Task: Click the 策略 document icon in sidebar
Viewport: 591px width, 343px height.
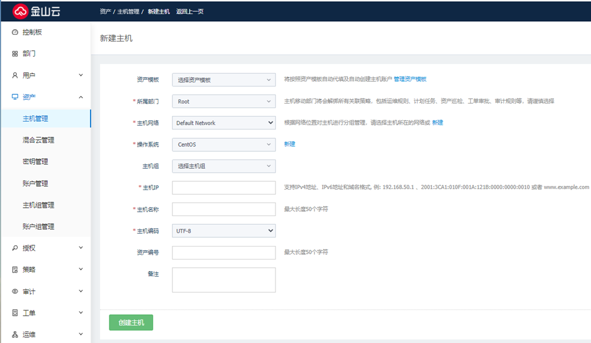Action: click(15, 269)
